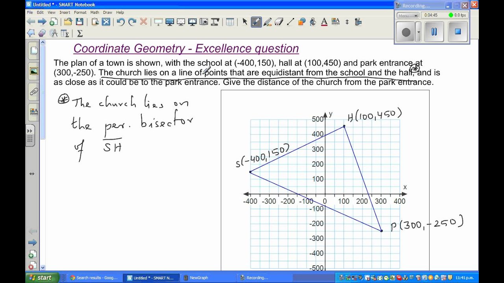Click the vertical scrollbar up arrow

pos(43,42)
